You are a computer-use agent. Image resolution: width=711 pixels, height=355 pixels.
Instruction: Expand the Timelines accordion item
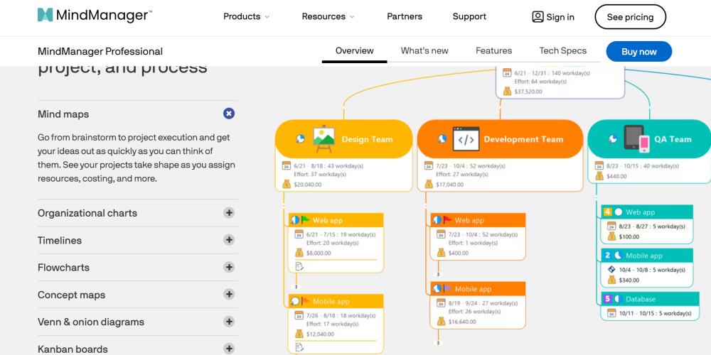click(228, 240)
